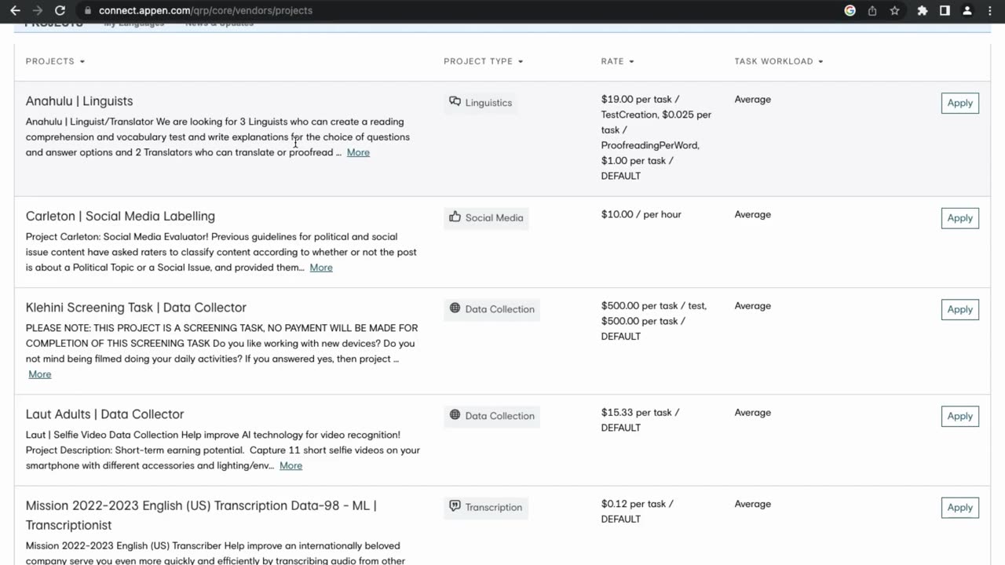This screenshot has height=565, width=1005.
Task: Click the Social Media thumbs-up icon
Action: click(455, 217)
